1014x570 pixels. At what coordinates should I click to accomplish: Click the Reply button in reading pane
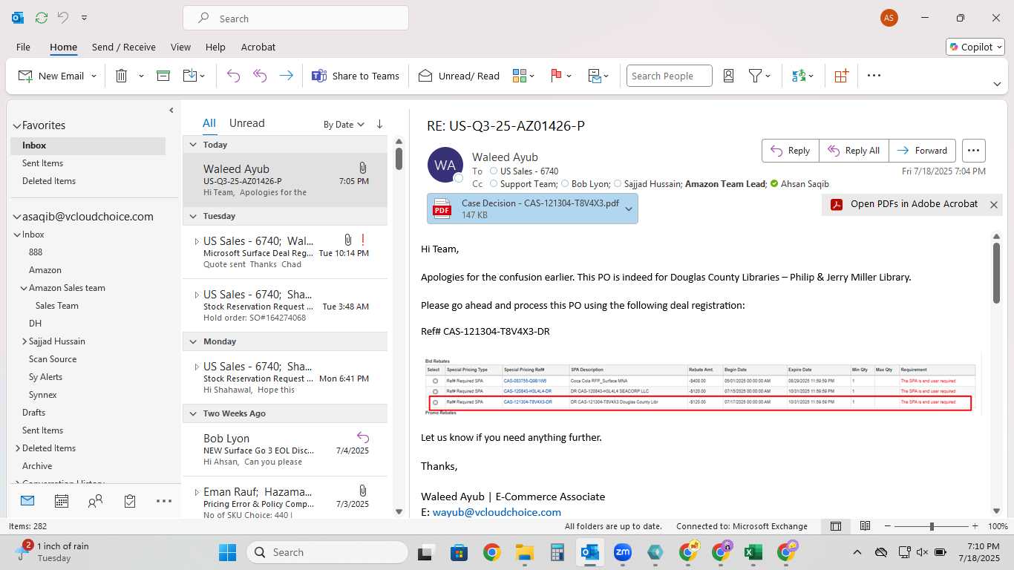(791, 151)
